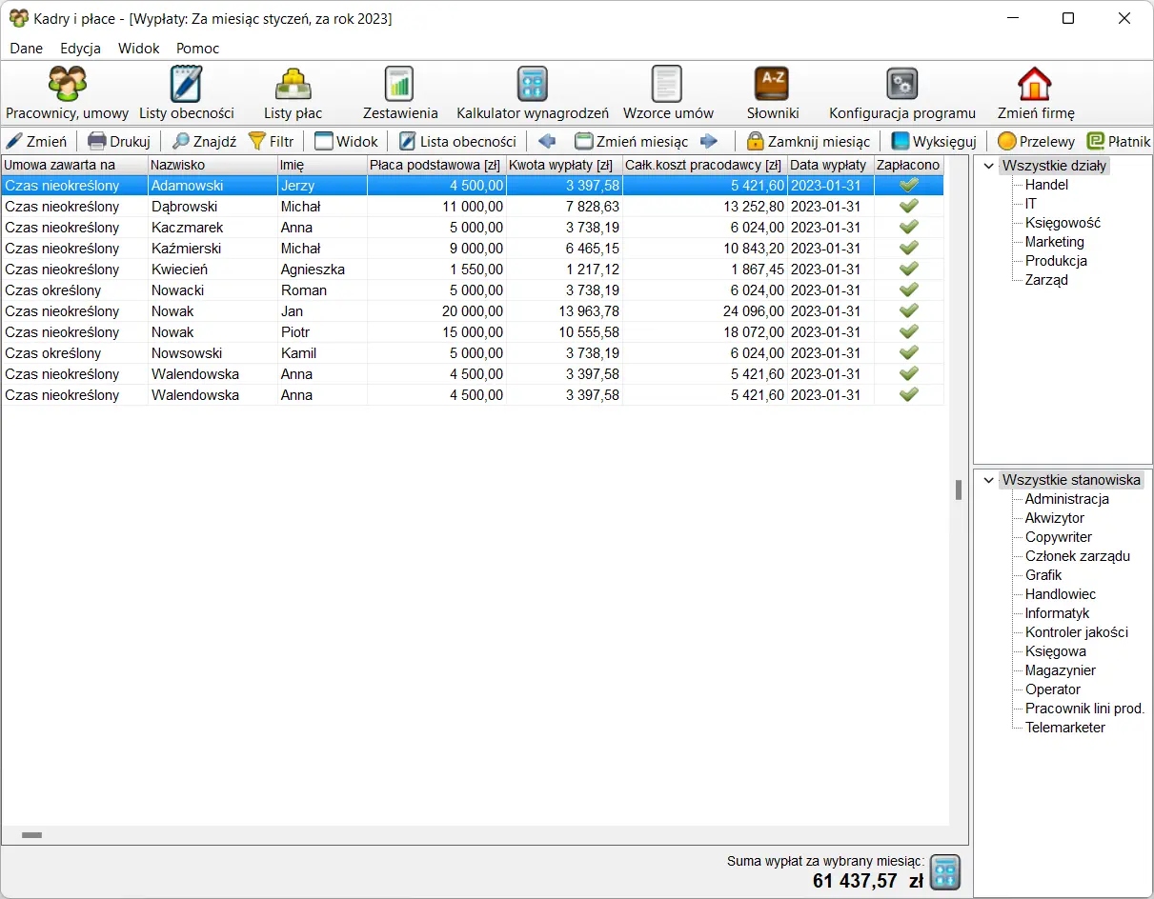Open the Pomoc menu
This screenshot has height=899, width=1154.
pyautogui.click(x=197, y=49)
